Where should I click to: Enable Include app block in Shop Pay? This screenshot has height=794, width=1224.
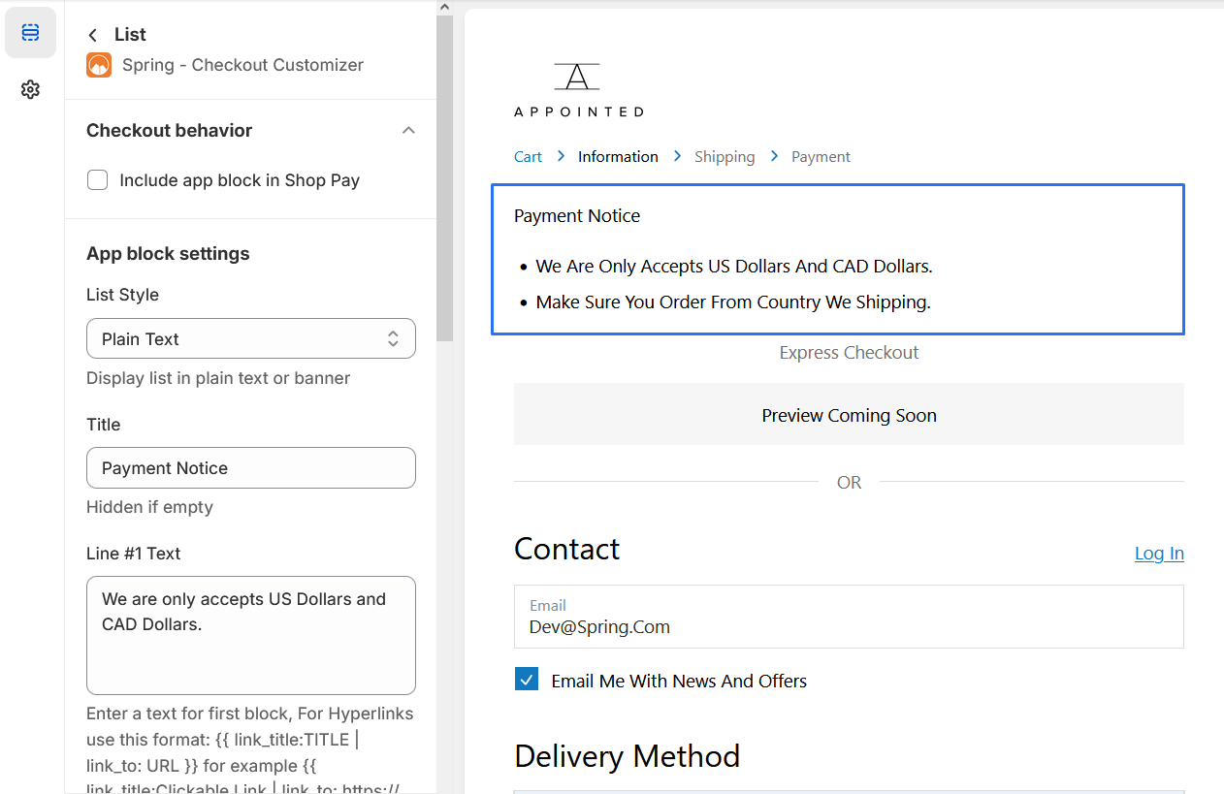pos(98,180)
